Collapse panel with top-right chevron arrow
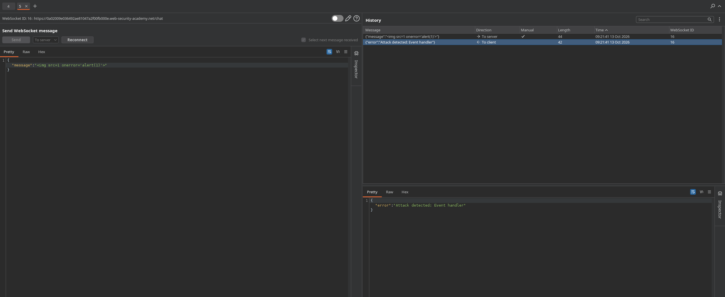This screenshot has width=725, height=297. tap(719, 6)
